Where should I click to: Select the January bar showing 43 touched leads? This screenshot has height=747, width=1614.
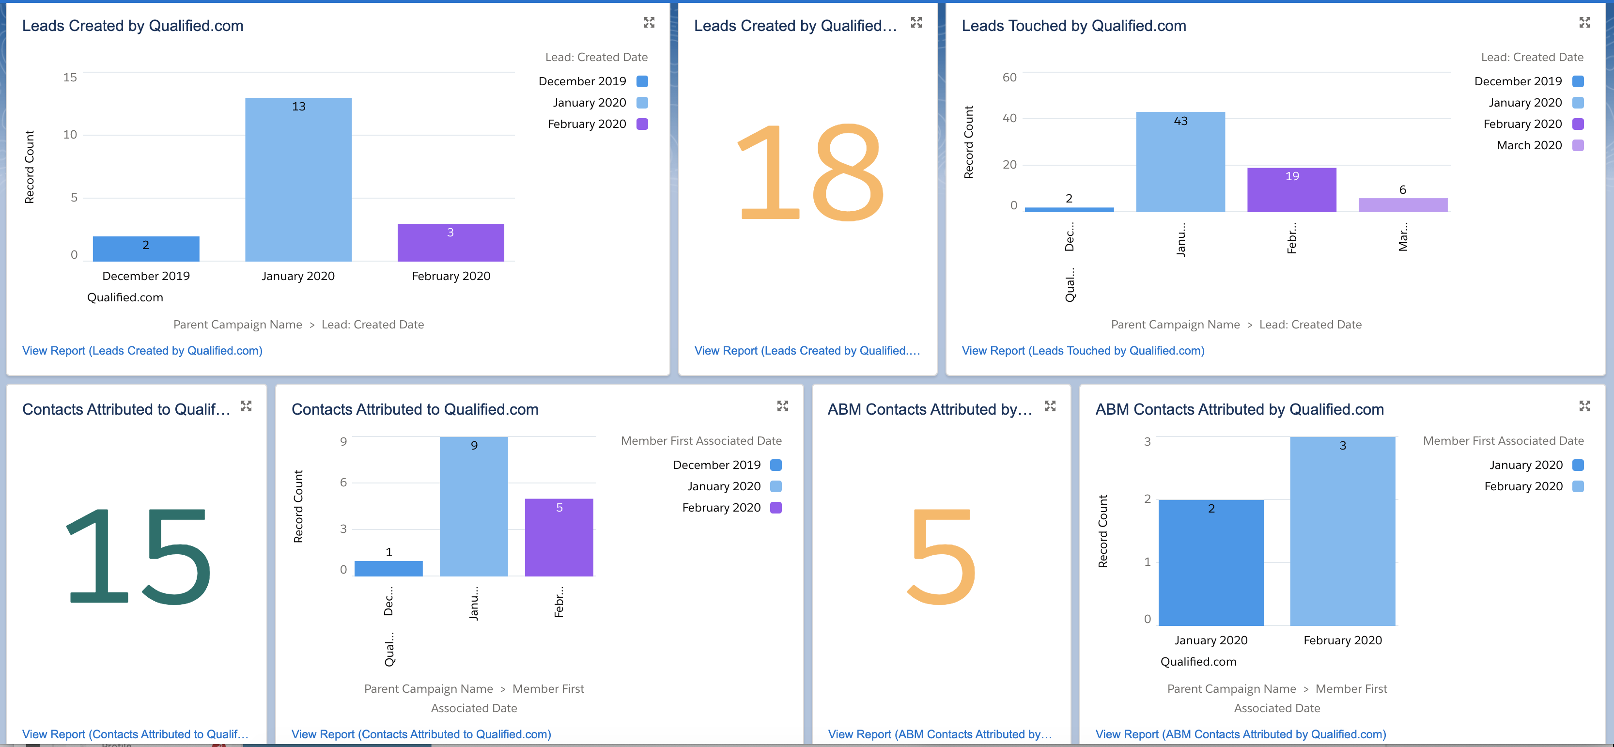coord(1180,162)
